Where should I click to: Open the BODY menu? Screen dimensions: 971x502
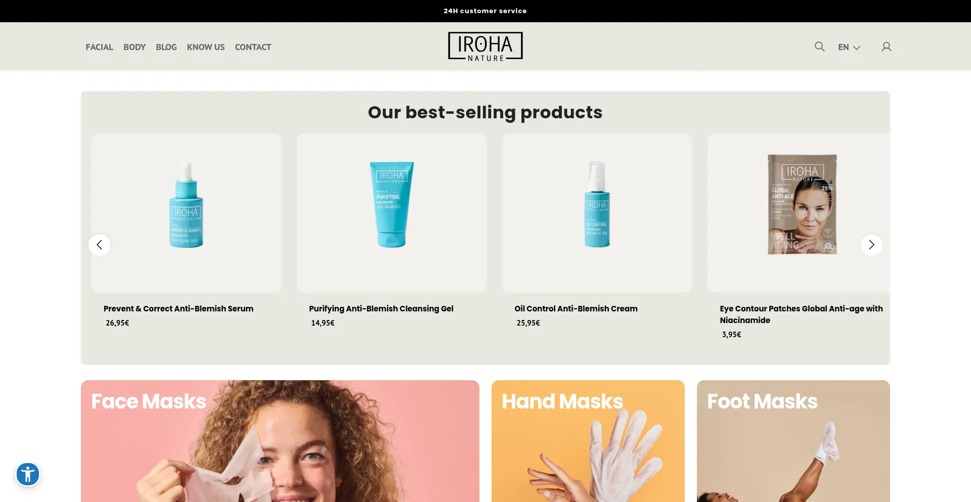coord(135,47)
